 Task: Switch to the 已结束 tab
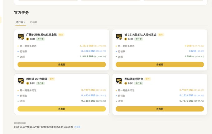(34, 22)
